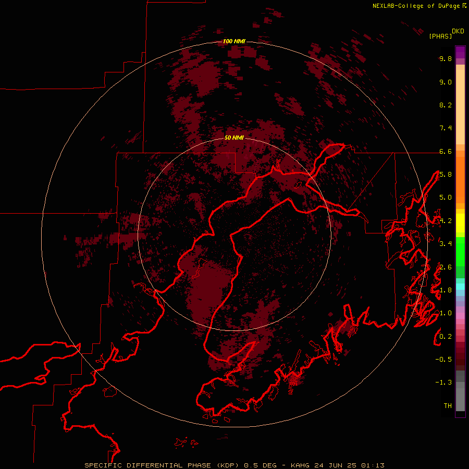The height and width of the screenshot is (469, 469).
Task: Click the -1.3 scale value
Action: 443,382
